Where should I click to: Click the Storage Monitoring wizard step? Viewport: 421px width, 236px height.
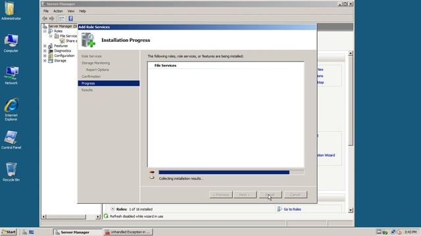click(x=95, y=63)
